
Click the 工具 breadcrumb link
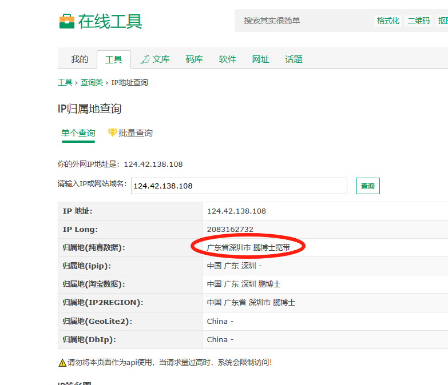pos(65,82)
